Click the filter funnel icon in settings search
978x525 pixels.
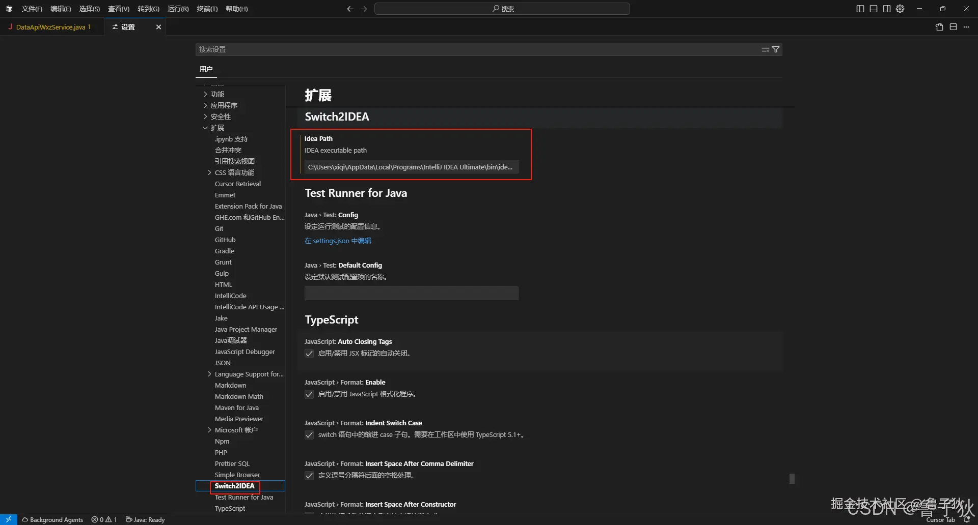776,49
